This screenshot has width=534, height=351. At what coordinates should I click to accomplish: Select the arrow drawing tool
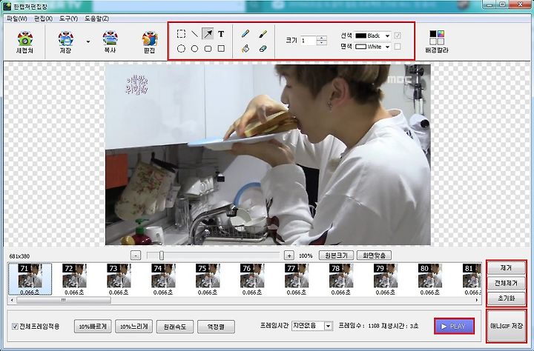[208, 33]
